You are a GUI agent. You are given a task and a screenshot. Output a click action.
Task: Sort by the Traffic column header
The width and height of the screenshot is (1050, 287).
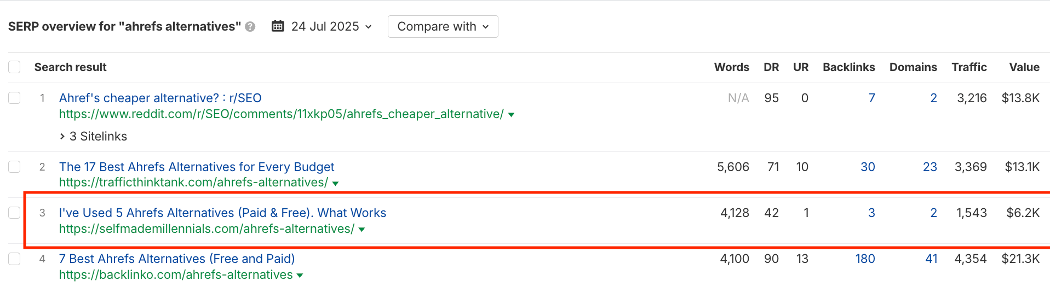969,67
